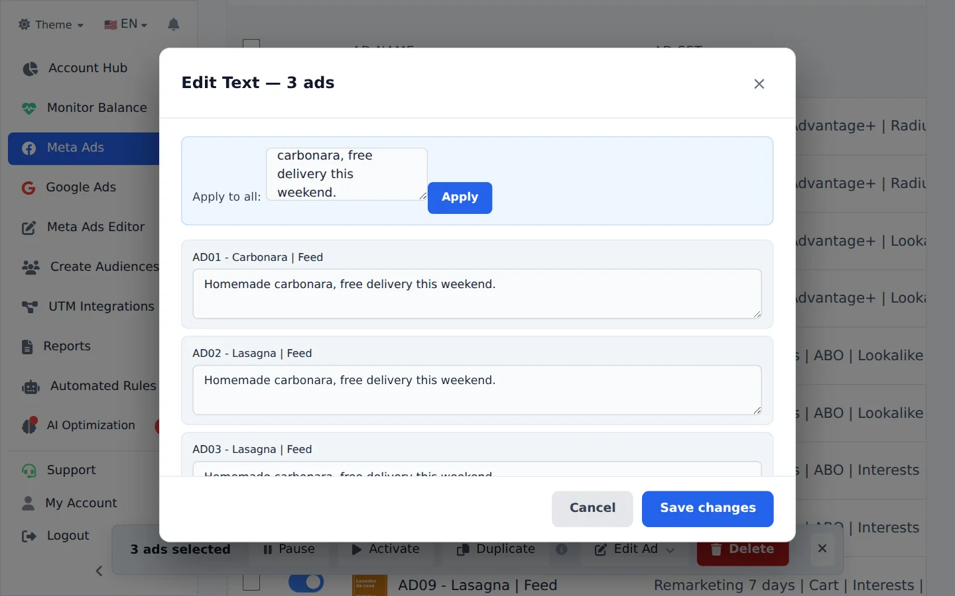Viewport: 955px width, 596px height.
Task: Click the 'AD03 - Lasagna | Feed' label
Action: [x=252, y=450]
